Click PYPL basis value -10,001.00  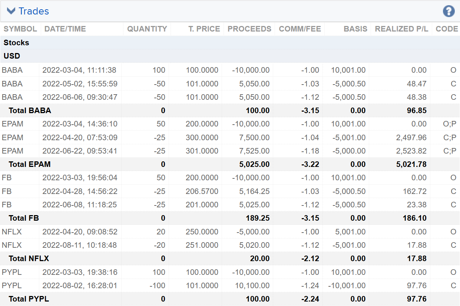pyautogui.click(x=346, y=286)
